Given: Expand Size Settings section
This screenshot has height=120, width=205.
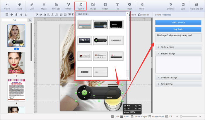Looking at the screenshot, I should (x=178, y=84).
